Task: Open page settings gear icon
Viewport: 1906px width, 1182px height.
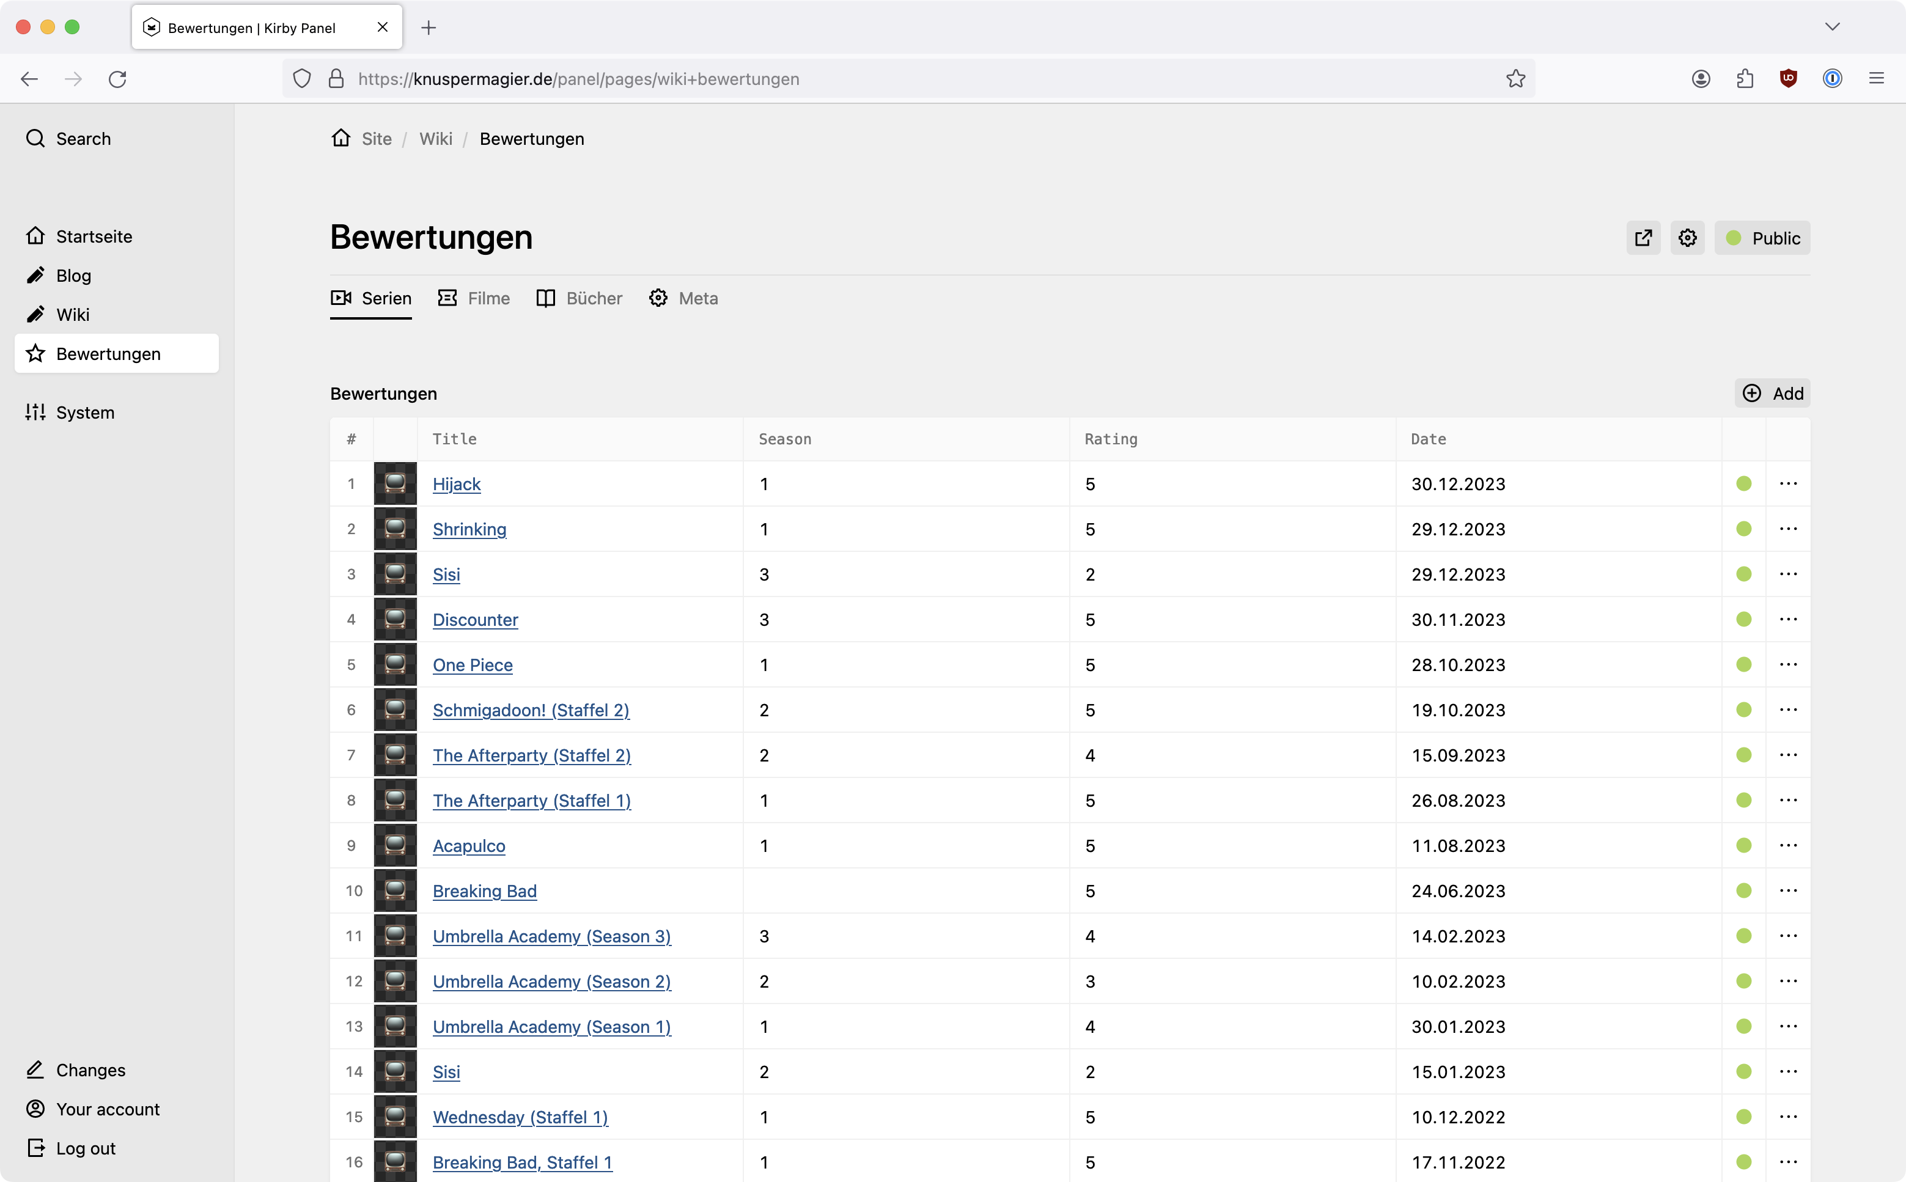Action: [x=1687, y=238]
